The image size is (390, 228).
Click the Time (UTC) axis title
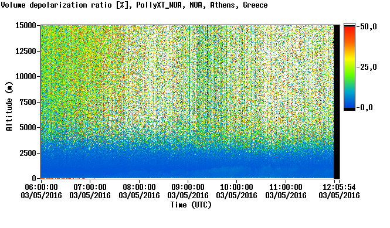pos(191,205)
